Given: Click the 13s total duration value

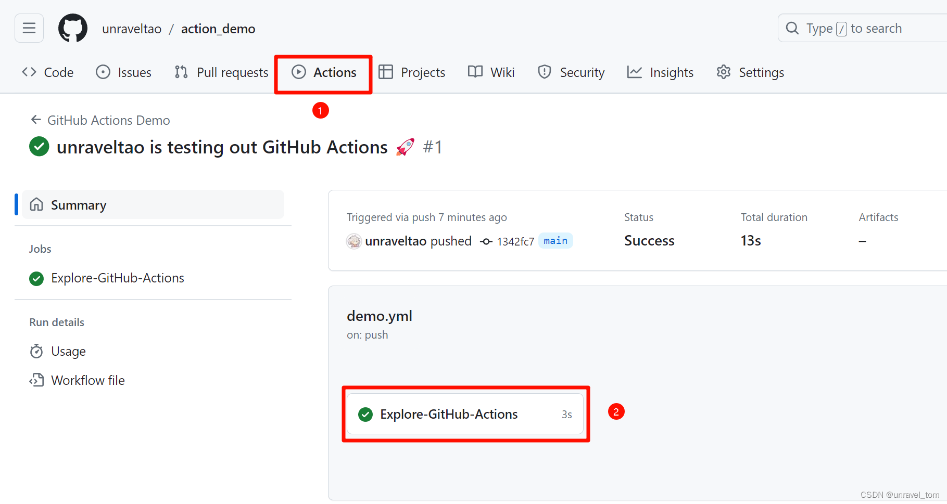Looking at the screenshot, I should (x=751, y=241).
